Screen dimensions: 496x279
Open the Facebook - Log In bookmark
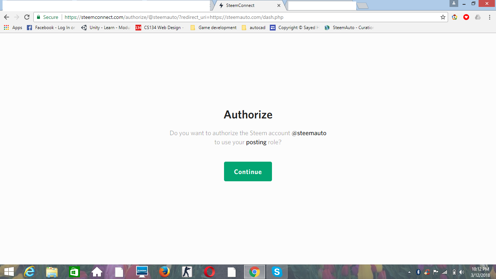coord(51,28)
